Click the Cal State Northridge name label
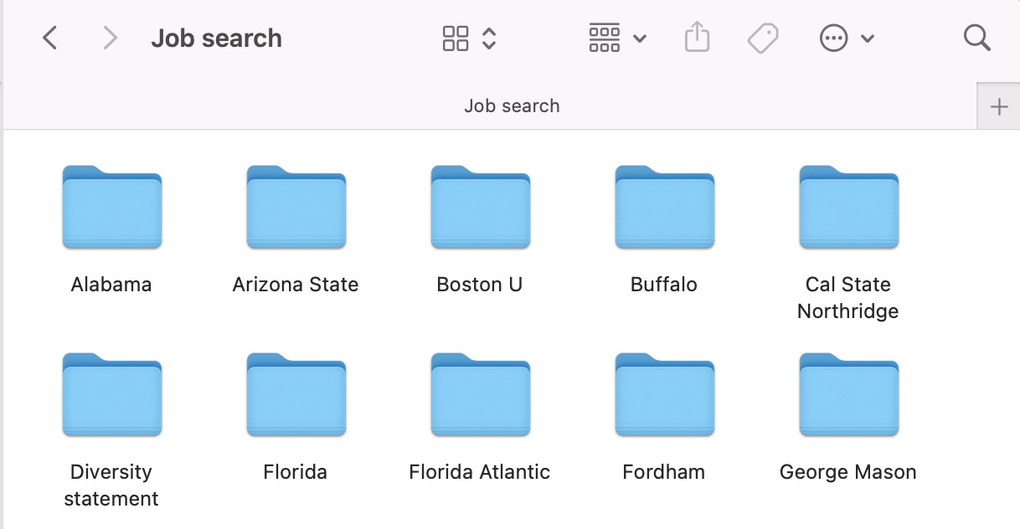 pos(848,298)
